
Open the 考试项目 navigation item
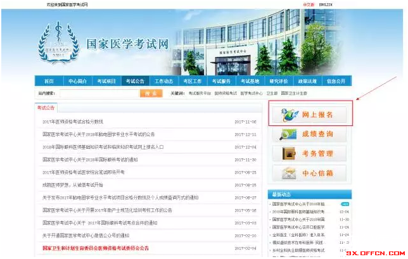[x=106, y=81]
